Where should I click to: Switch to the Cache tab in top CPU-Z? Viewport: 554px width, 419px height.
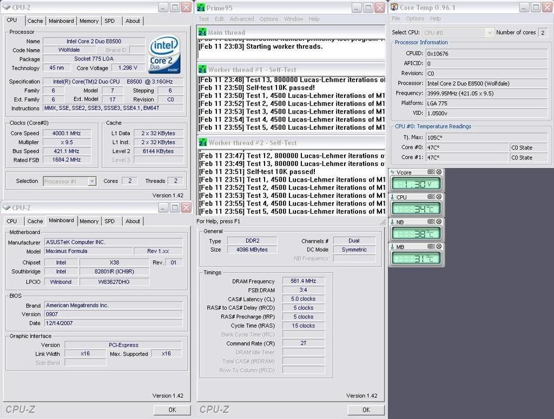(35, 21)
